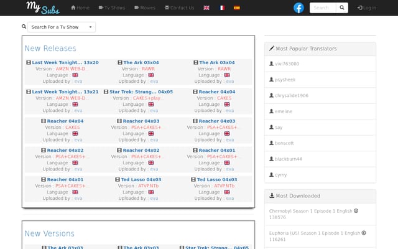The width and height of the screenshot is (398, 249).
Task: Click the user icon next to say
Action: point(271,127)
